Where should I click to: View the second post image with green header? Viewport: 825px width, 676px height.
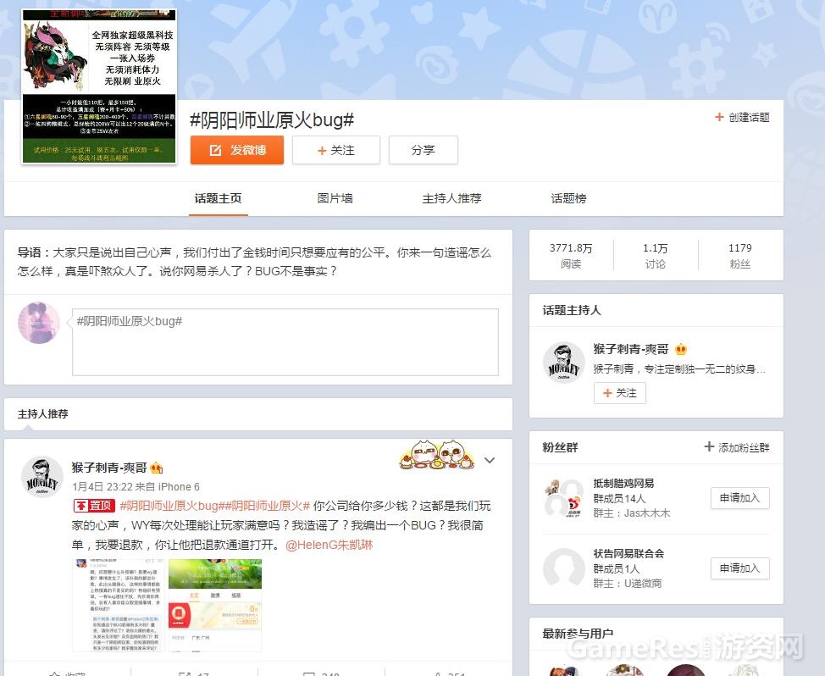pos(214,606)
